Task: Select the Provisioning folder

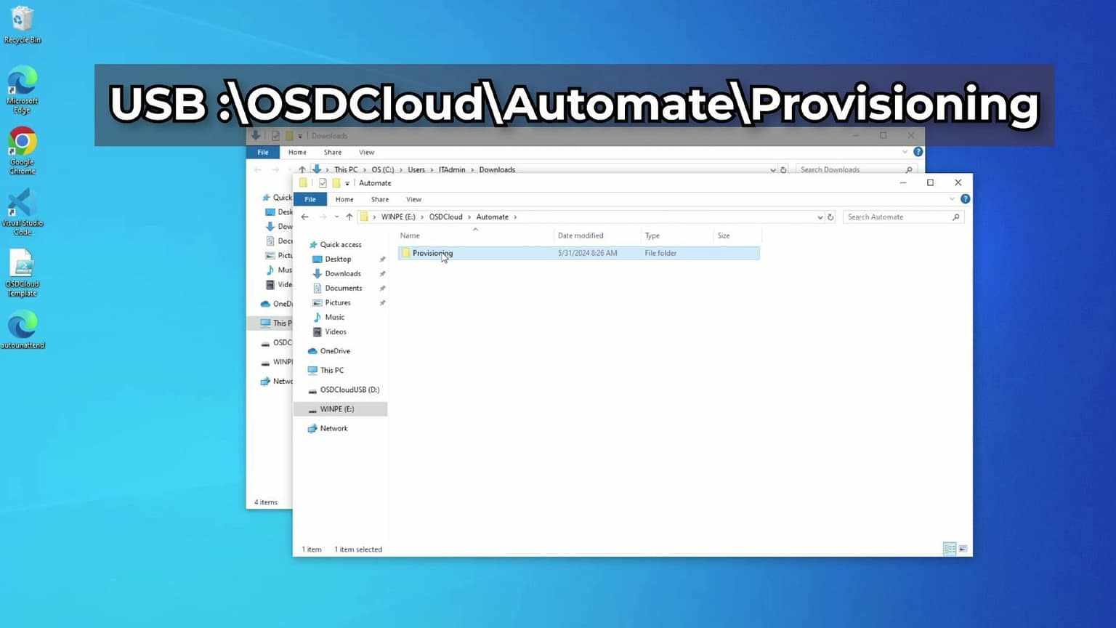Action: [433, 253]
